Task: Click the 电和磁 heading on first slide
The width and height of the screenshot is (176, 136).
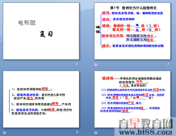Action: point(27,23)
